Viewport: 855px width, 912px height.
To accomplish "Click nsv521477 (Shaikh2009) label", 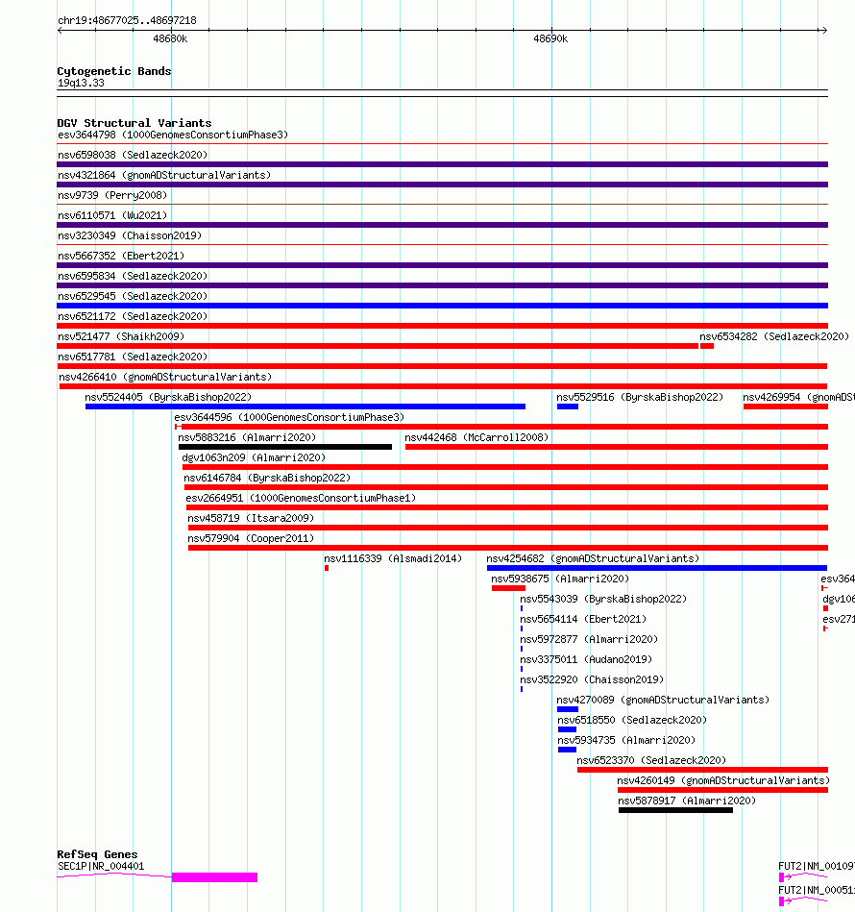I will (x=121, y=336).
